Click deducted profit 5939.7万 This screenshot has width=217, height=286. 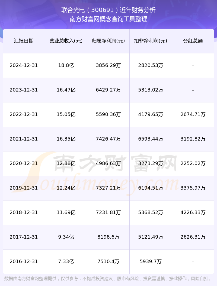(151, 261)
